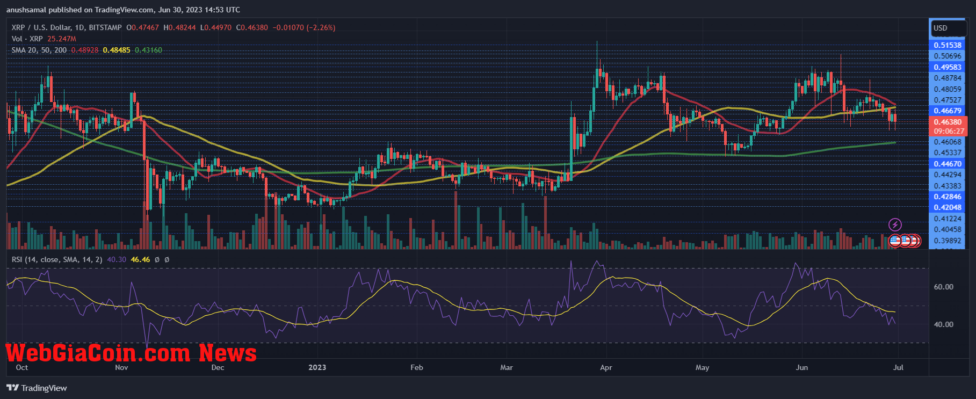The height and width of the screenshot is (399, 976).
Task: Click the TradingView logo at bottom left
Action: click(37, 388)
